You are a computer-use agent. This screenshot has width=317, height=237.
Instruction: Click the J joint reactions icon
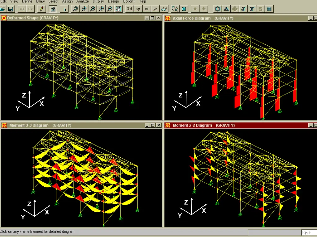click(x=243, y=9)
